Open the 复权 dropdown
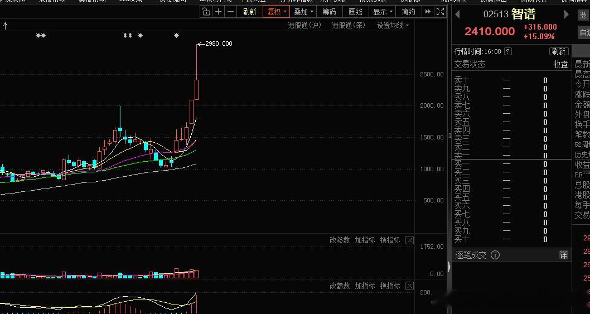Image resolution: width=590 pixels, height=314 pixels. point(277,12)
